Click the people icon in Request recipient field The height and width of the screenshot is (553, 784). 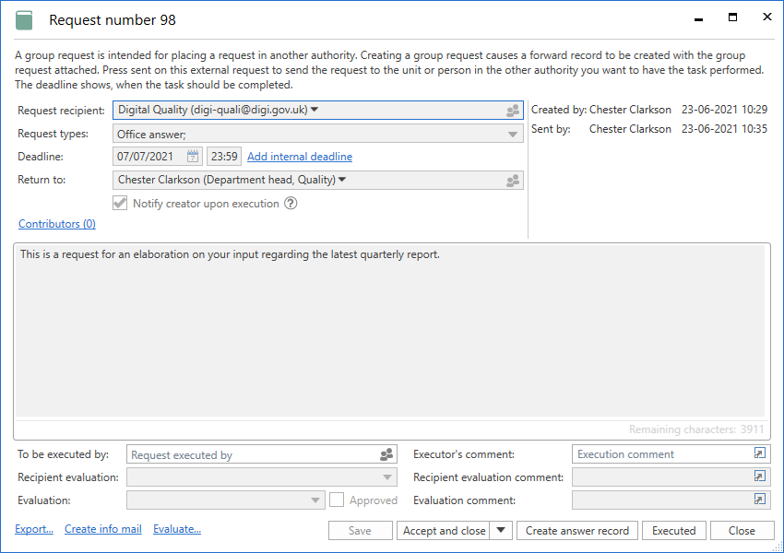tap(513, 111)
